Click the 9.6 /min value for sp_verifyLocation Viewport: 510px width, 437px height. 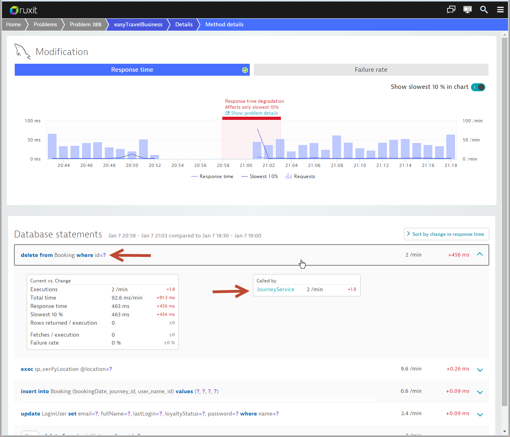411,369
